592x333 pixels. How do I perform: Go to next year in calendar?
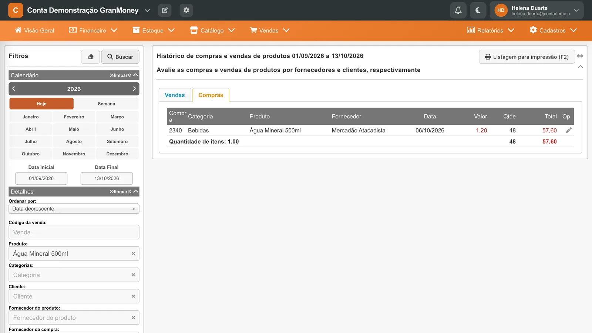coord(134,89)
